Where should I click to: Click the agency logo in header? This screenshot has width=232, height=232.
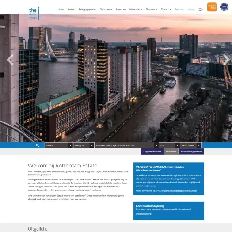tap(34, 13)
